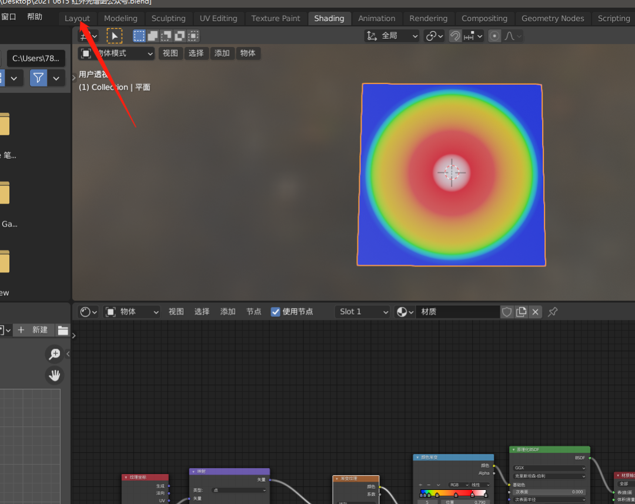Screen dimensions: 635x504
Task: Click the color ramp gradient bar
Action: pyautogui.click(x=453, y=493)
